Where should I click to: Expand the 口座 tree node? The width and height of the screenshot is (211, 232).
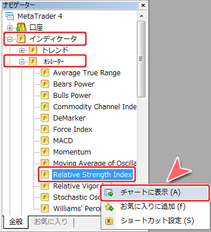pos(10,28)
